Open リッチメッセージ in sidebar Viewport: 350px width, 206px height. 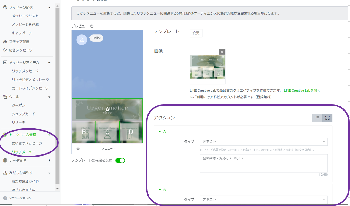(25, 71)
